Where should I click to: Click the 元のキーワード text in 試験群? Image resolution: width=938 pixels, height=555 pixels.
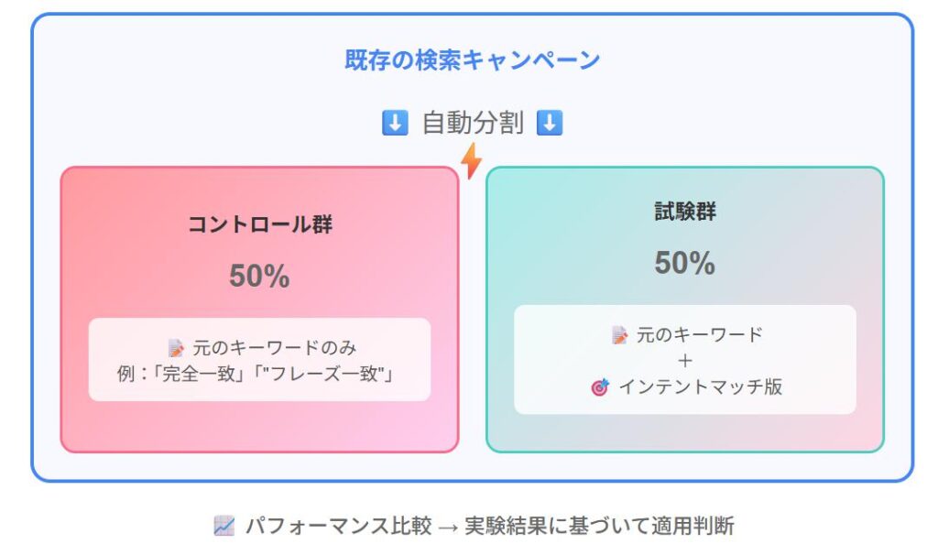coord(699,335)
